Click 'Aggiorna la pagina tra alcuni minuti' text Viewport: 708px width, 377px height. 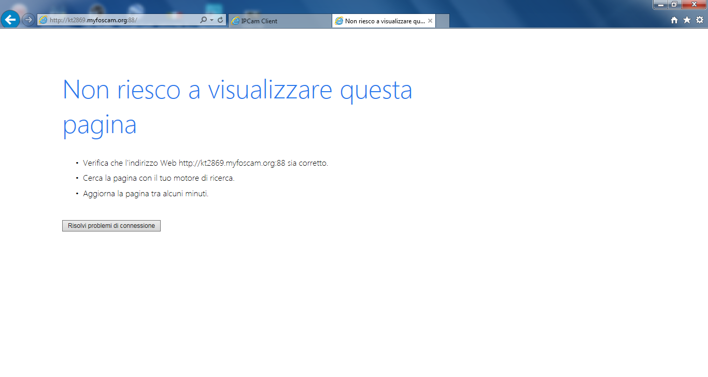tap(146, 194)
